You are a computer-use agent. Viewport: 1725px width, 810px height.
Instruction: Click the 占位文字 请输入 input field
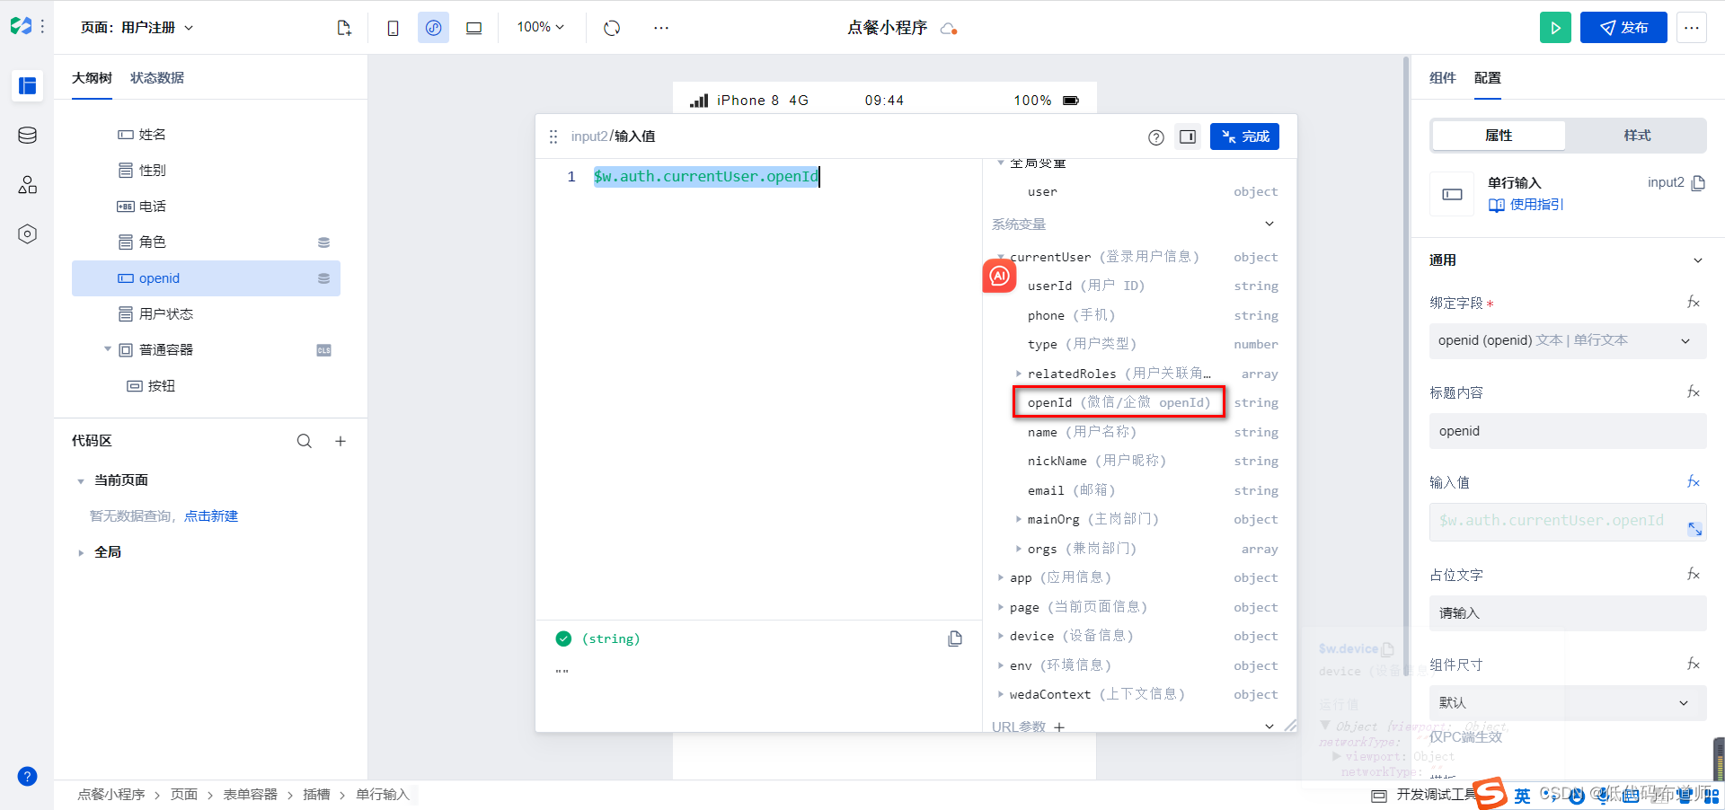(1568, 613)
